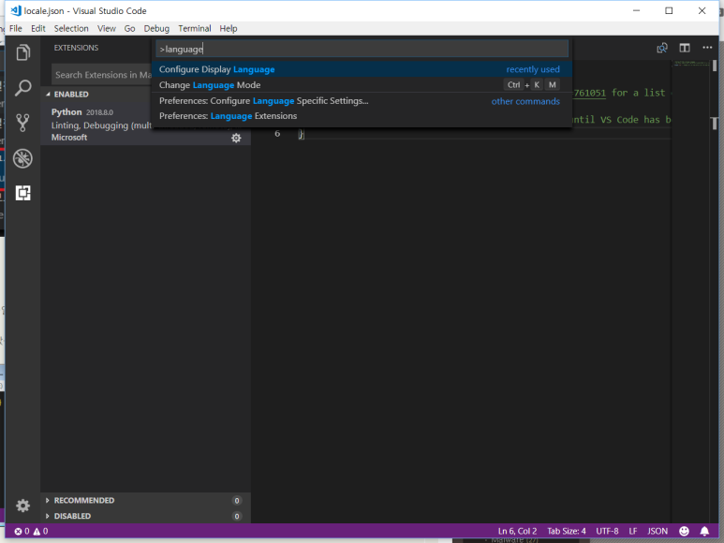724x543 pixels.
Task: Open the Manage gear in activity bar
Action: (22, 506)
